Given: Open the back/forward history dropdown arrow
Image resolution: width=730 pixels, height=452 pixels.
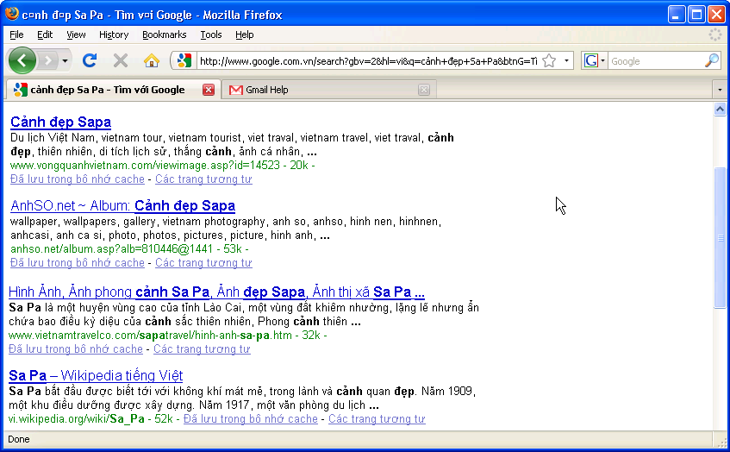Looking at the screenshot, I should coord(66,61).
